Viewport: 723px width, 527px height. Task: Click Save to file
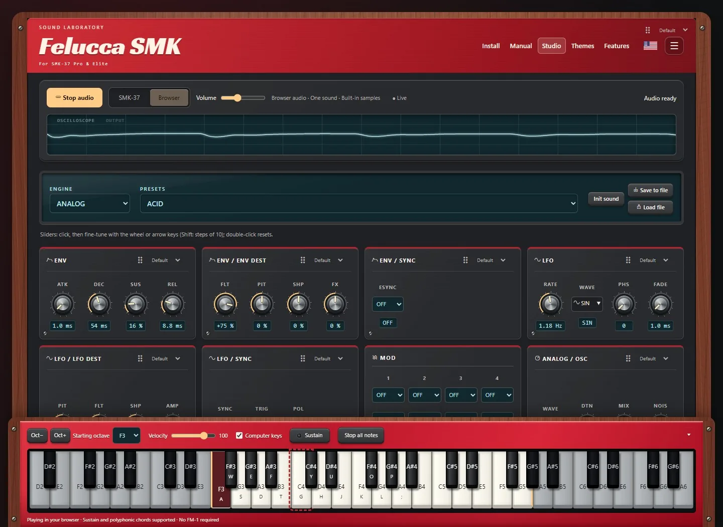point(651,190)
